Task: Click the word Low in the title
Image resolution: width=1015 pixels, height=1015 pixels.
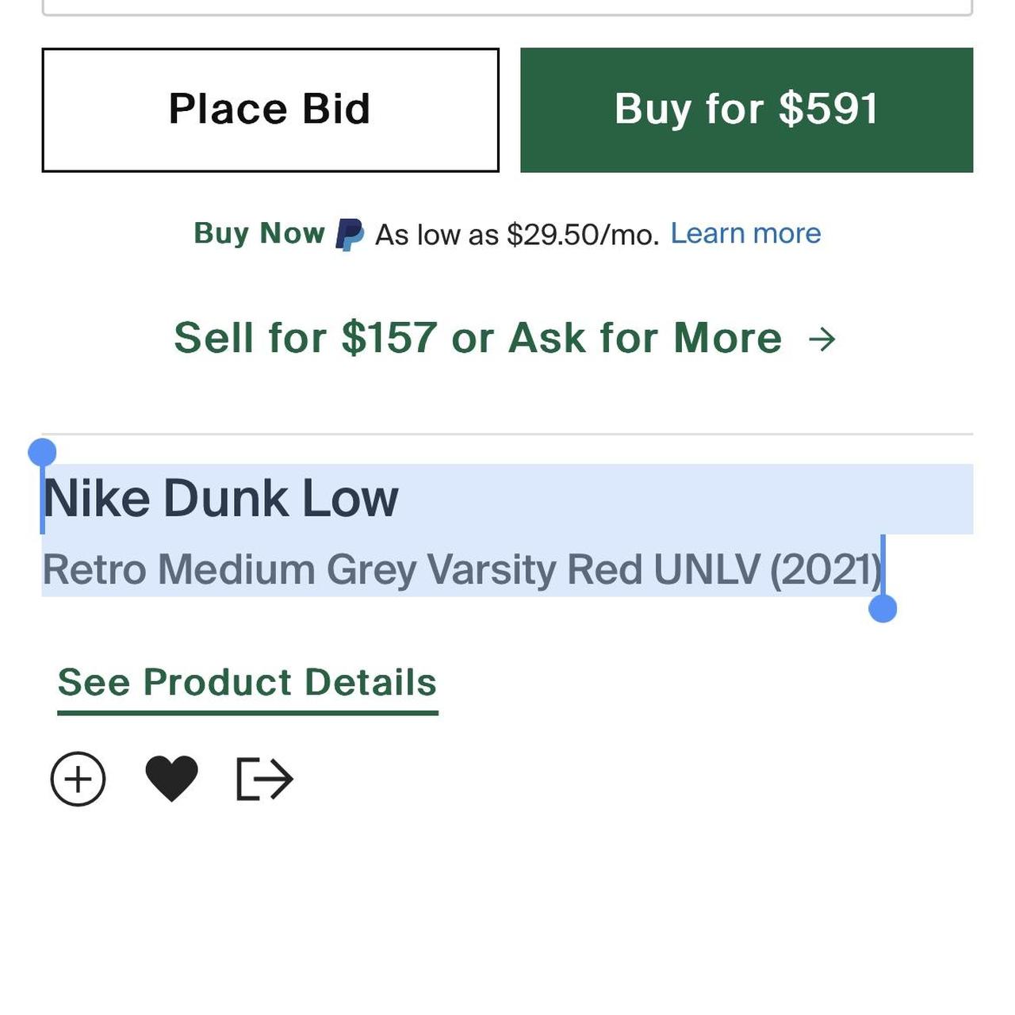Action: (350, 499)
